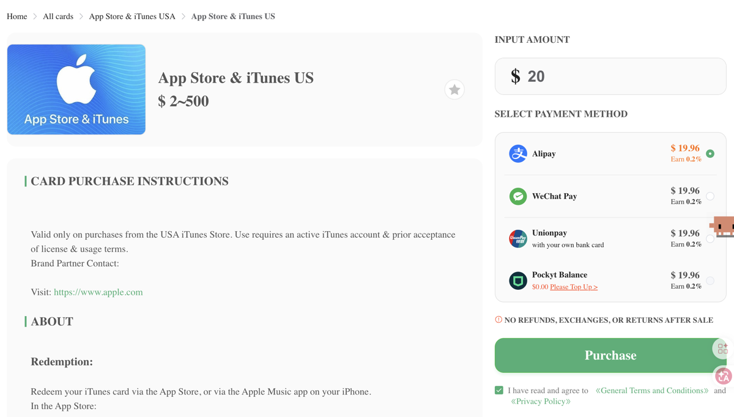Image resolution: width=734 pixels, height=417 pixels.
Task: Click App Store & iTunes US breadcrumb
Action: pos(233,17)
